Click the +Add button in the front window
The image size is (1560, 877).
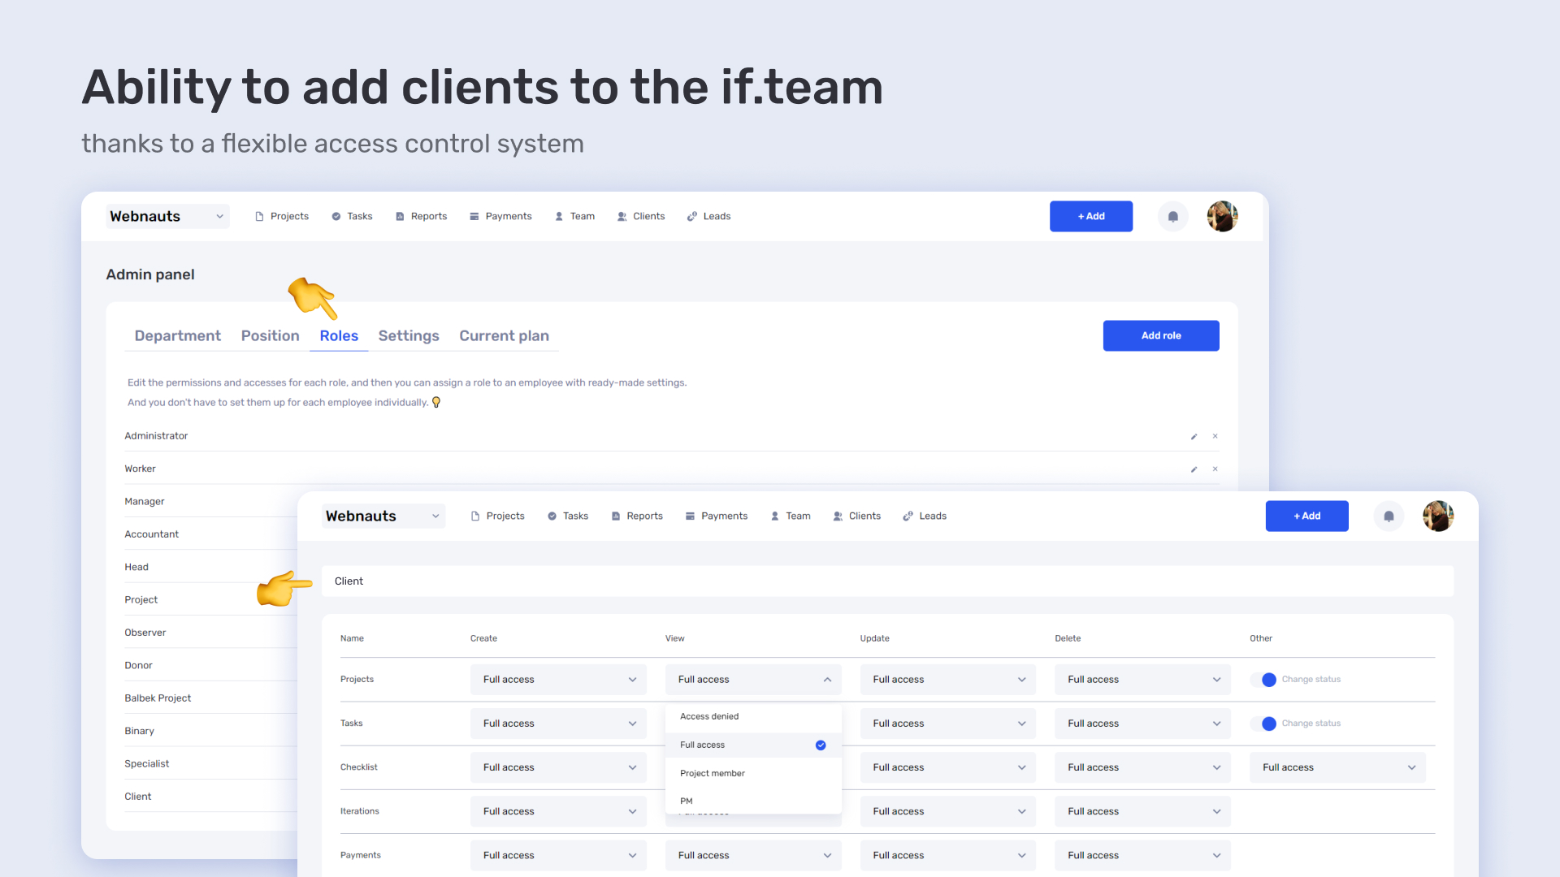1306,516
